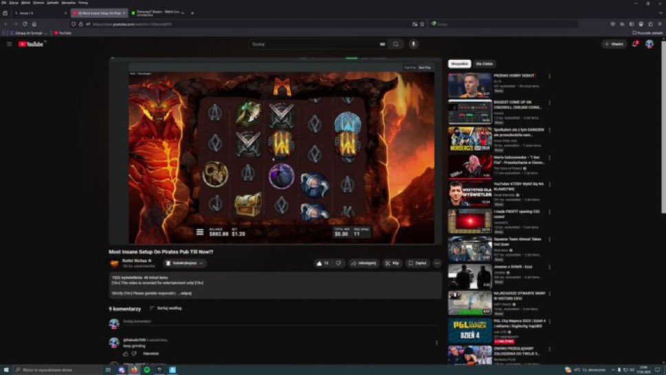This screenshot has height=375, width=666.
Task: Open the on-screen keyboard in the search box
Action: click(383, 44)
